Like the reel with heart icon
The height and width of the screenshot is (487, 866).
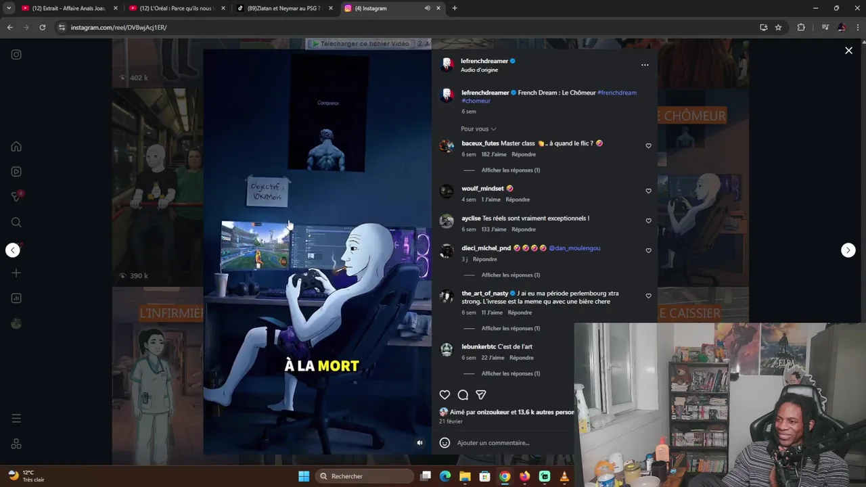pyautogui.click(x=445, y=395)
